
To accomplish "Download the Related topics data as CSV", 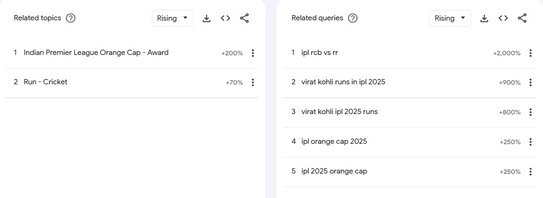I will 206,18.
